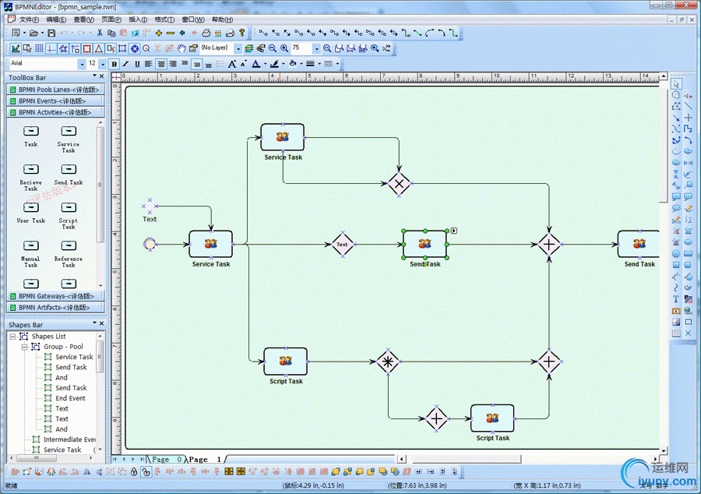Open the 文件(F) menu

click(x=29, y=19)
